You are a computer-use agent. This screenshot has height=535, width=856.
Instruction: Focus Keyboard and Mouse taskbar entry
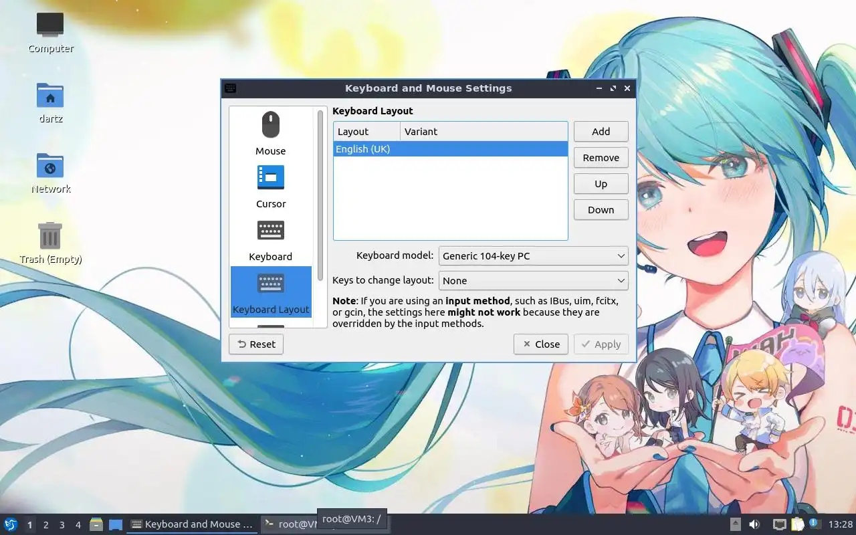(x=192, y=524)
